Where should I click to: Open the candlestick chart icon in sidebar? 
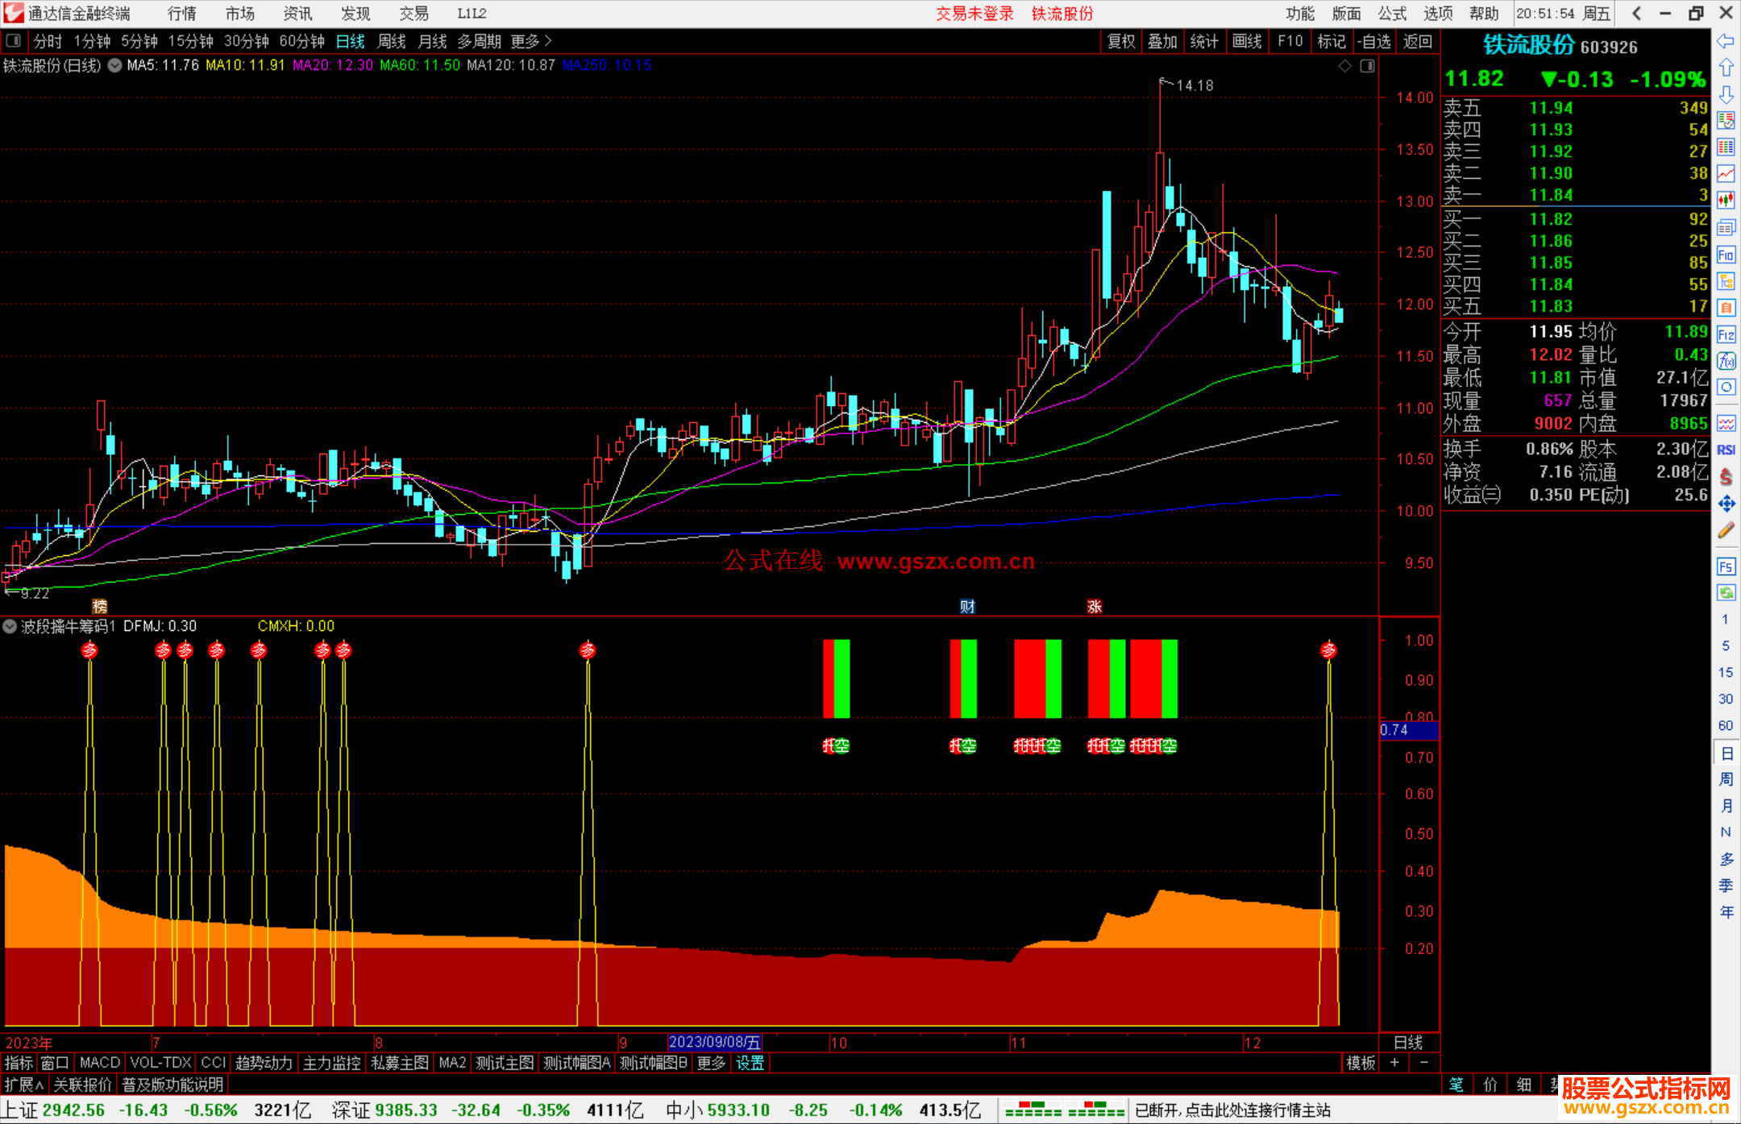click(1726, 201)
